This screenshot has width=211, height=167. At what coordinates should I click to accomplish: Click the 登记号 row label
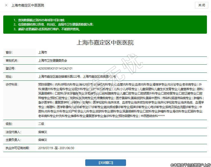pyautogui.click(x=10, y=69)
